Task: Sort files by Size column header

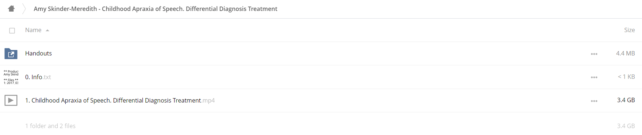Action: click(x=629, y=30)
